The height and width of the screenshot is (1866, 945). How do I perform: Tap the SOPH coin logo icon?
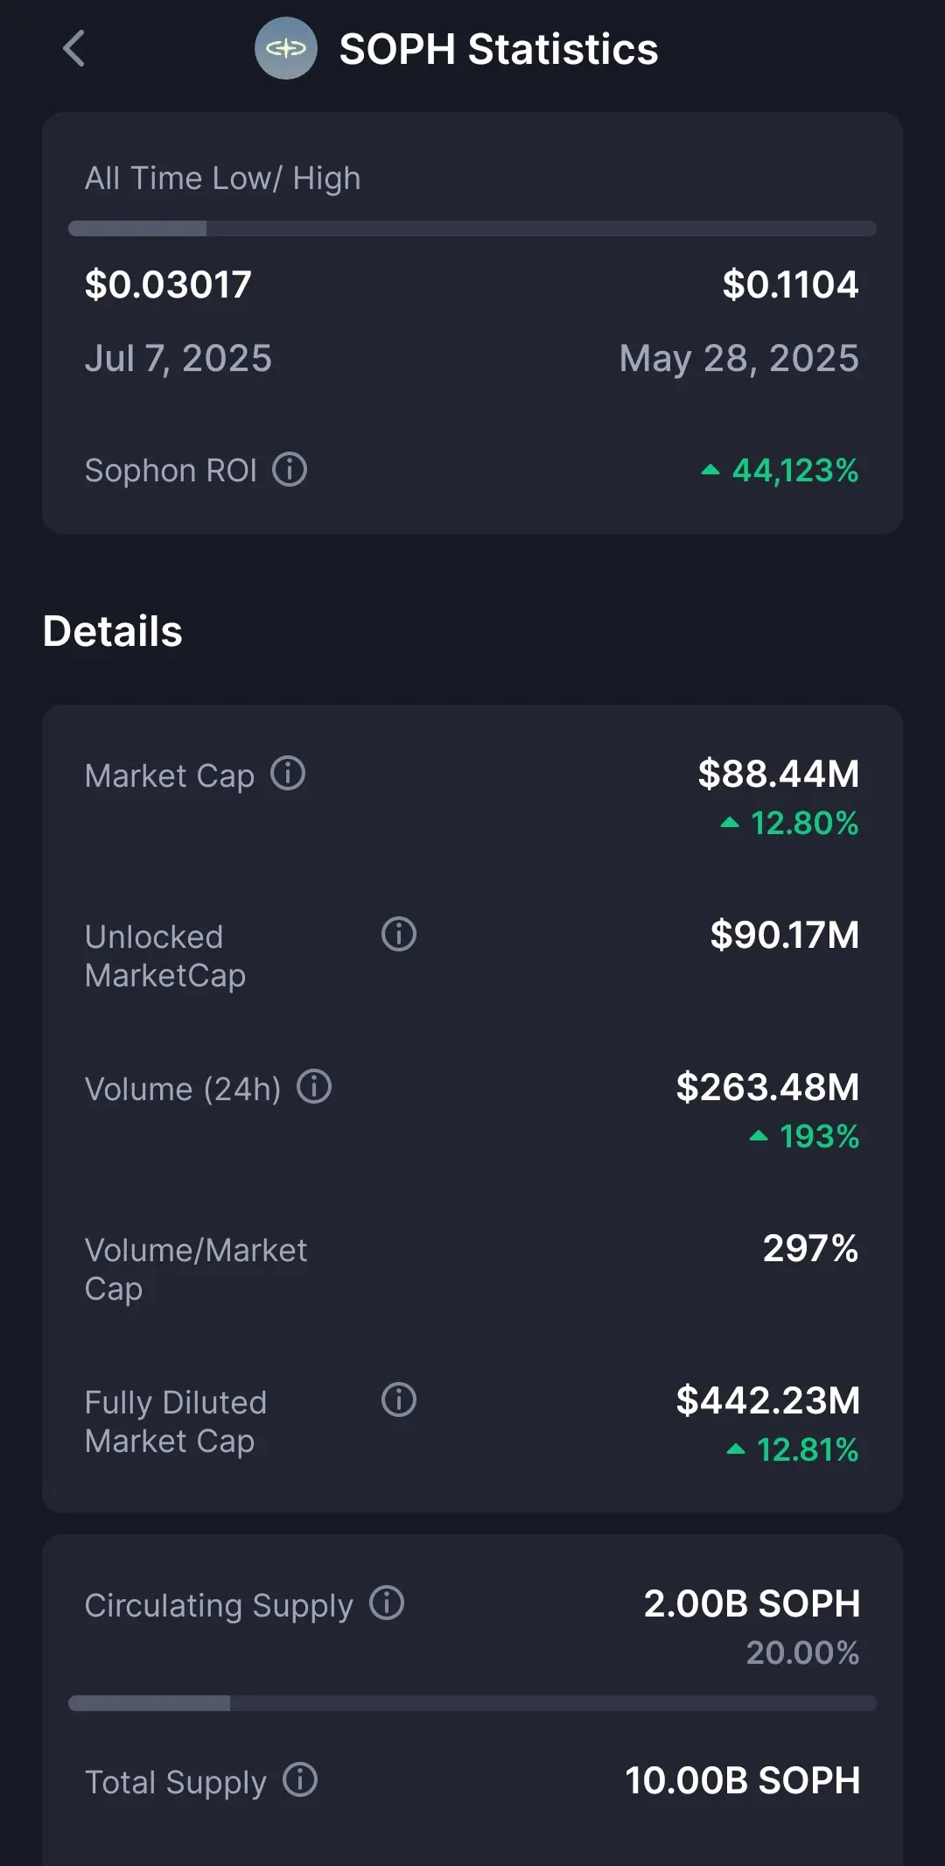coord(285,48)
